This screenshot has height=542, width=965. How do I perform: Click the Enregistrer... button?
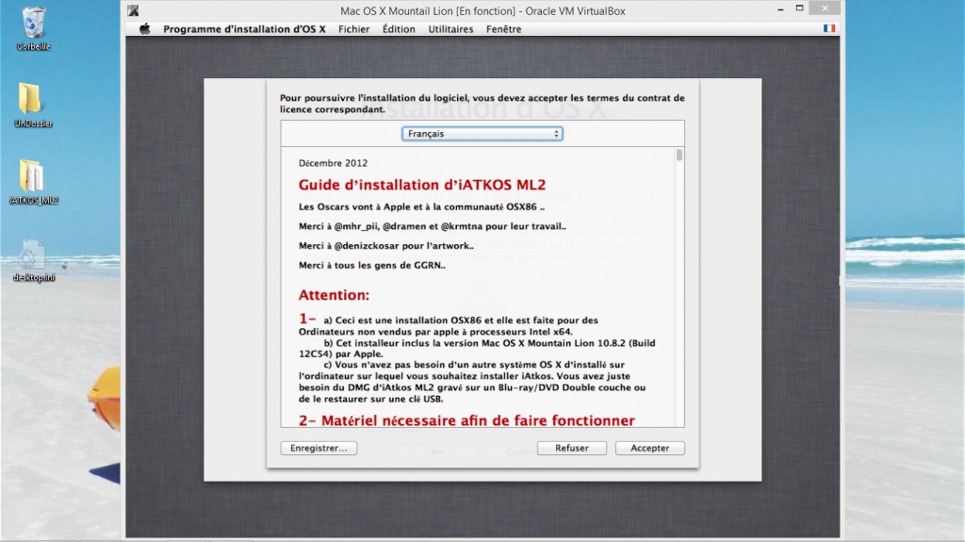tap(319, 449)
